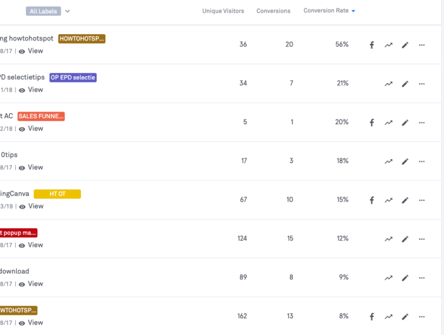Open the View link under selectietips
This screenshot has height=335, width=444.
31,90
